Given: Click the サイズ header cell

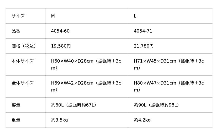Looking at the screenshot, I should [18, 16].
